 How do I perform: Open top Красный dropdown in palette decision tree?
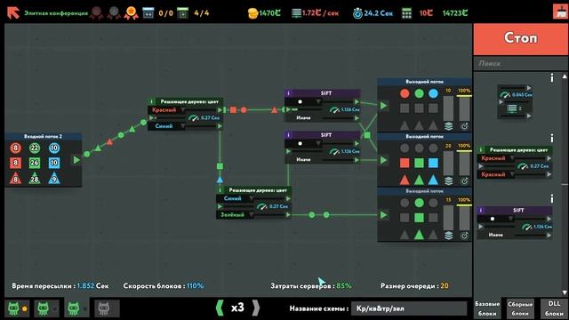pyautogui.click(x=496, y=158)
